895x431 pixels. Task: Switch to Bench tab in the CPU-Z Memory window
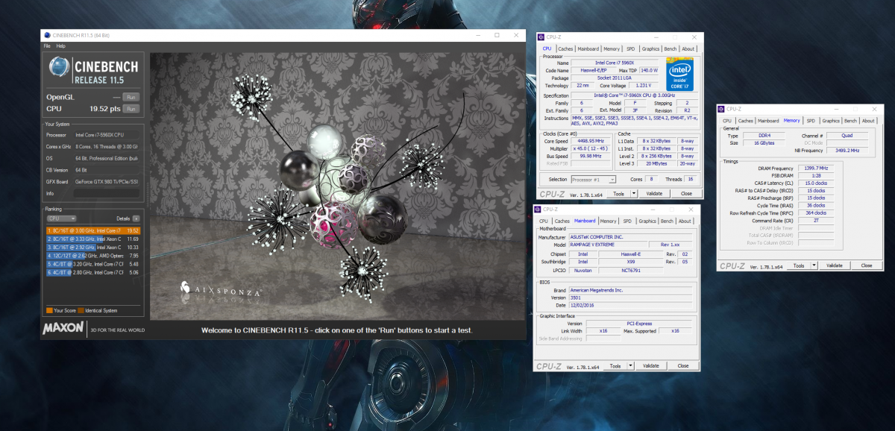click(851, 121)
